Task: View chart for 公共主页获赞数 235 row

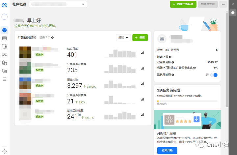Action: pos(143,68)
